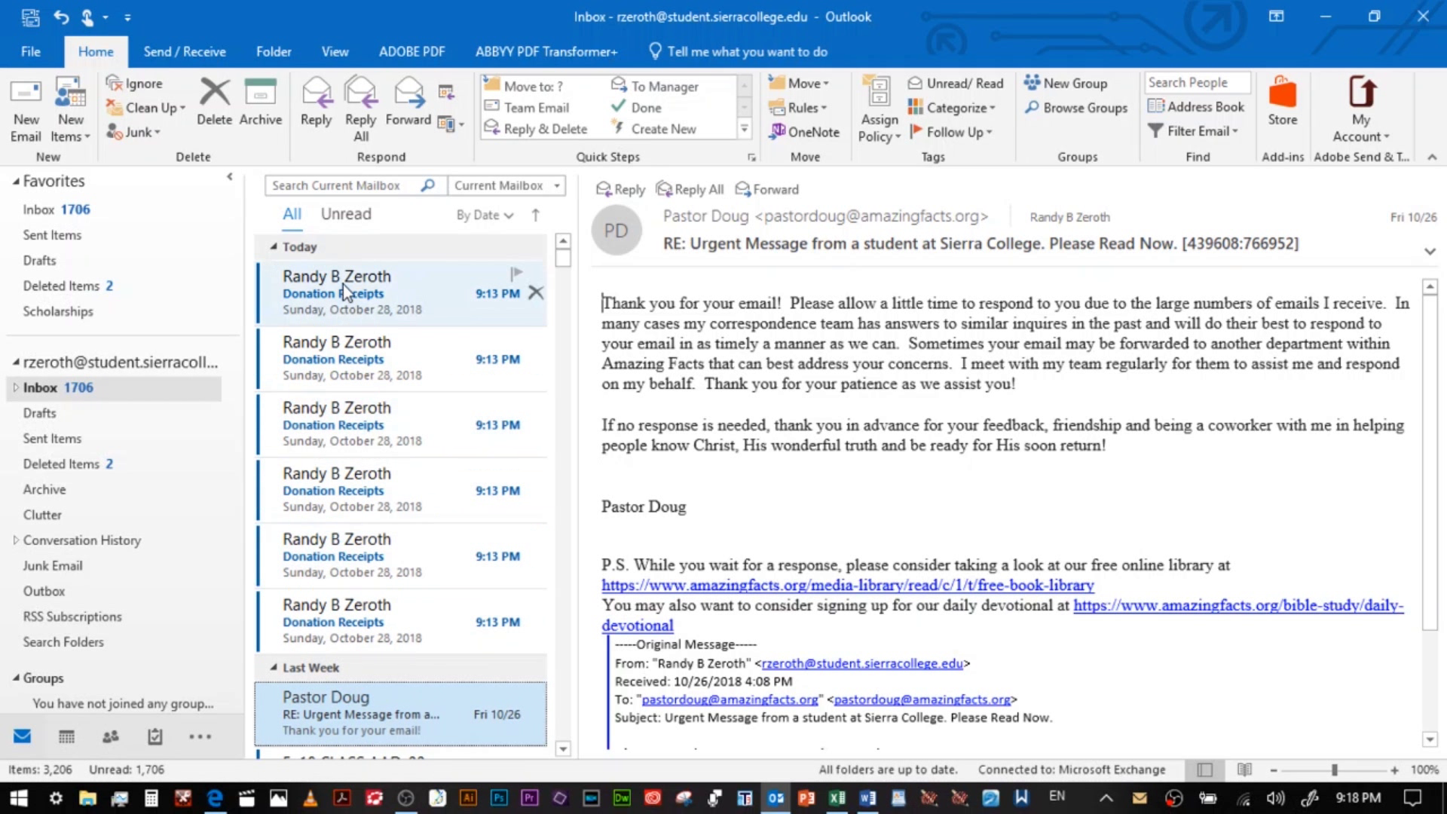Screen dimensions: 1447x814
Task: Switch to Mail view icon
Action: 22,736
